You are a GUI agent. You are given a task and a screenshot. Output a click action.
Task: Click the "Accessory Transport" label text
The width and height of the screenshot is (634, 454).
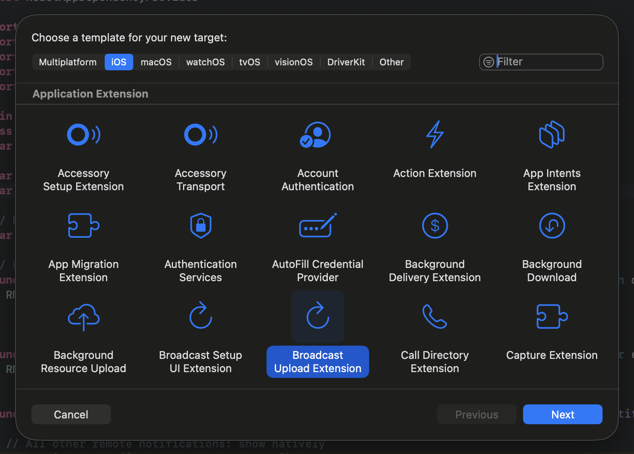click(201, 180)
